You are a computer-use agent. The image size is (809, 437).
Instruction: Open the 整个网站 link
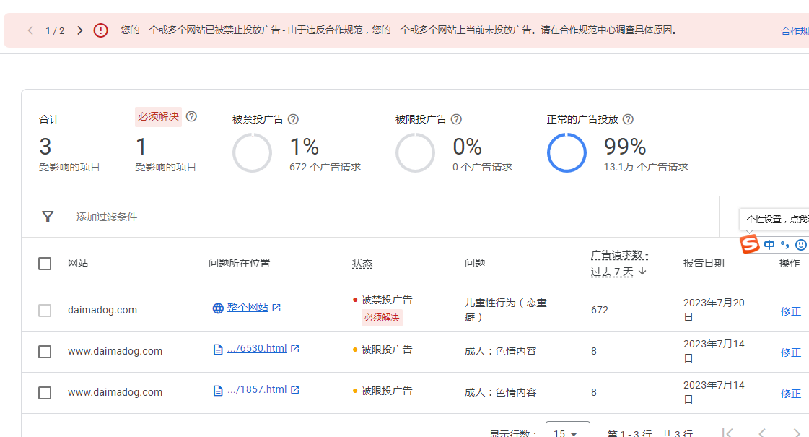(248, 308)
